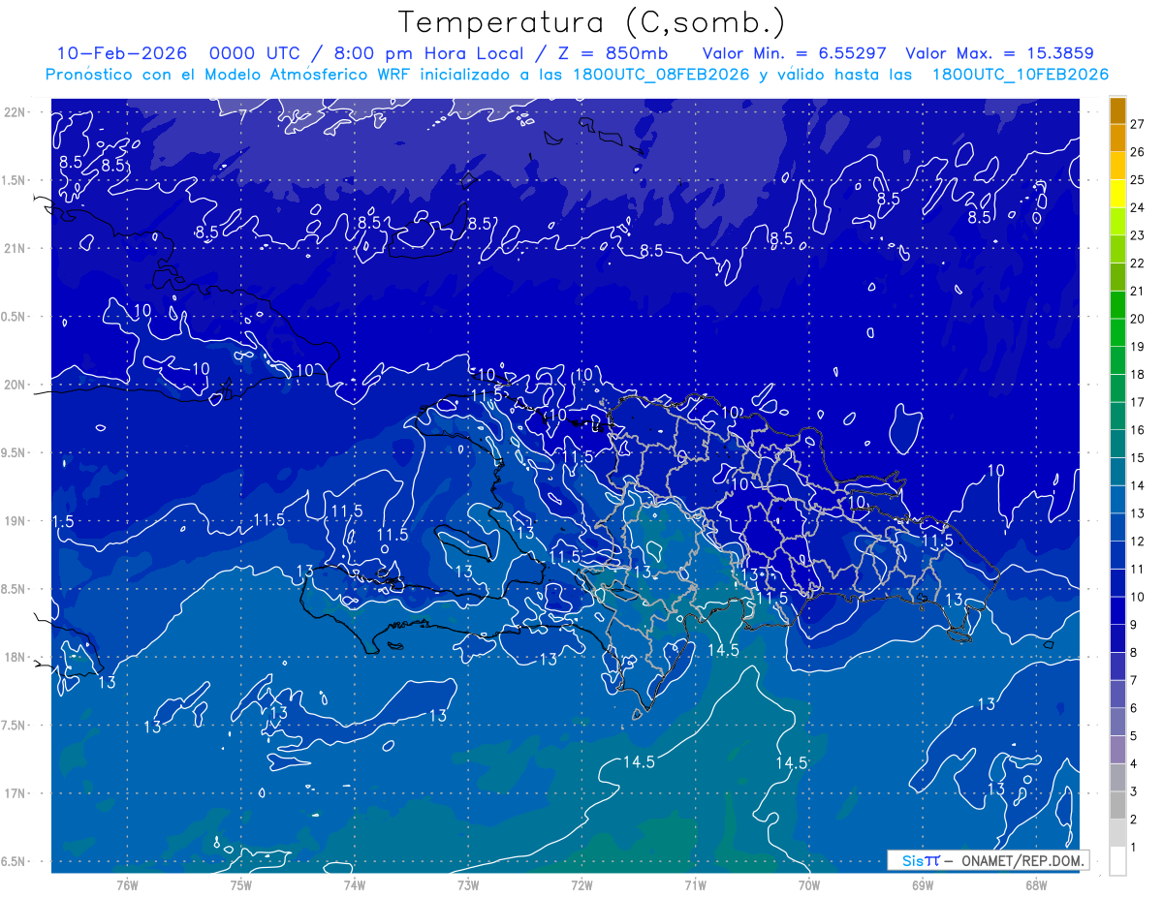This screenshot has width=1163, height=898.
Task: Click the color legend label 6
Action: tap(1134, 708)
